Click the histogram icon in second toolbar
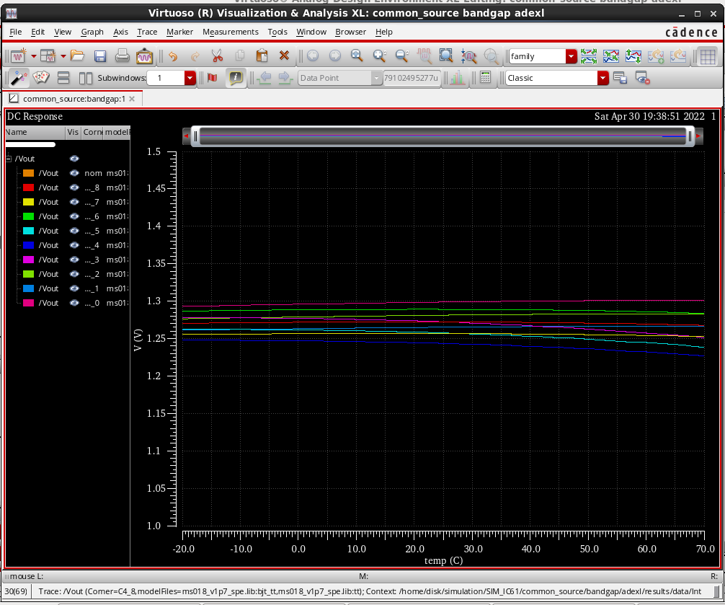This screenshot has height=605, width=725. click(457, 78)
